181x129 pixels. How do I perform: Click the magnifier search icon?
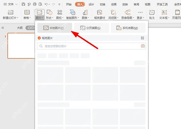pyautogui.click(x=41, y=46)
